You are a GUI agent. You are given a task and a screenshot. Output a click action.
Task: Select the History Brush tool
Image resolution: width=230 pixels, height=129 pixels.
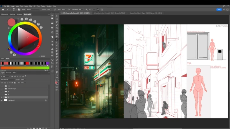[57, 45]
